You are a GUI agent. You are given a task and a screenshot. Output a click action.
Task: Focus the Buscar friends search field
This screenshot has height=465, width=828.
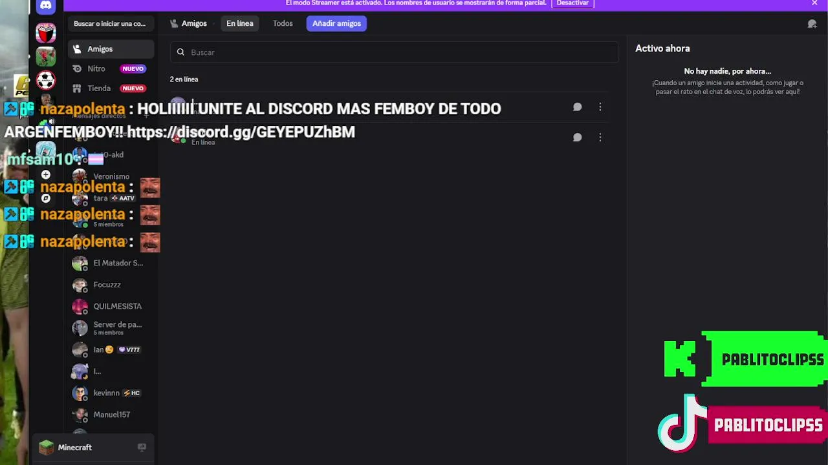[x=395, y=52]
